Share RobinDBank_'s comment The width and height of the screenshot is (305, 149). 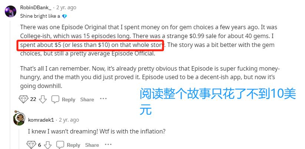(x=87, y=99)
